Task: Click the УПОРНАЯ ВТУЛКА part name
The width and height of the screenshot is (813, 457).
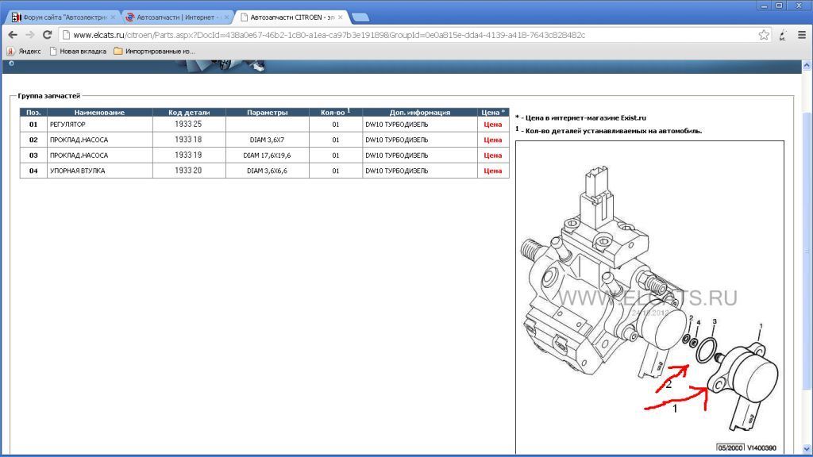Action: point(78,171)
